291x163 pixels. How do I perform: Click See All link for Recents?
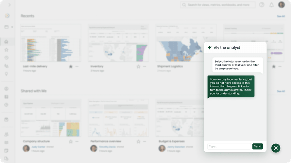coord(281,16)
